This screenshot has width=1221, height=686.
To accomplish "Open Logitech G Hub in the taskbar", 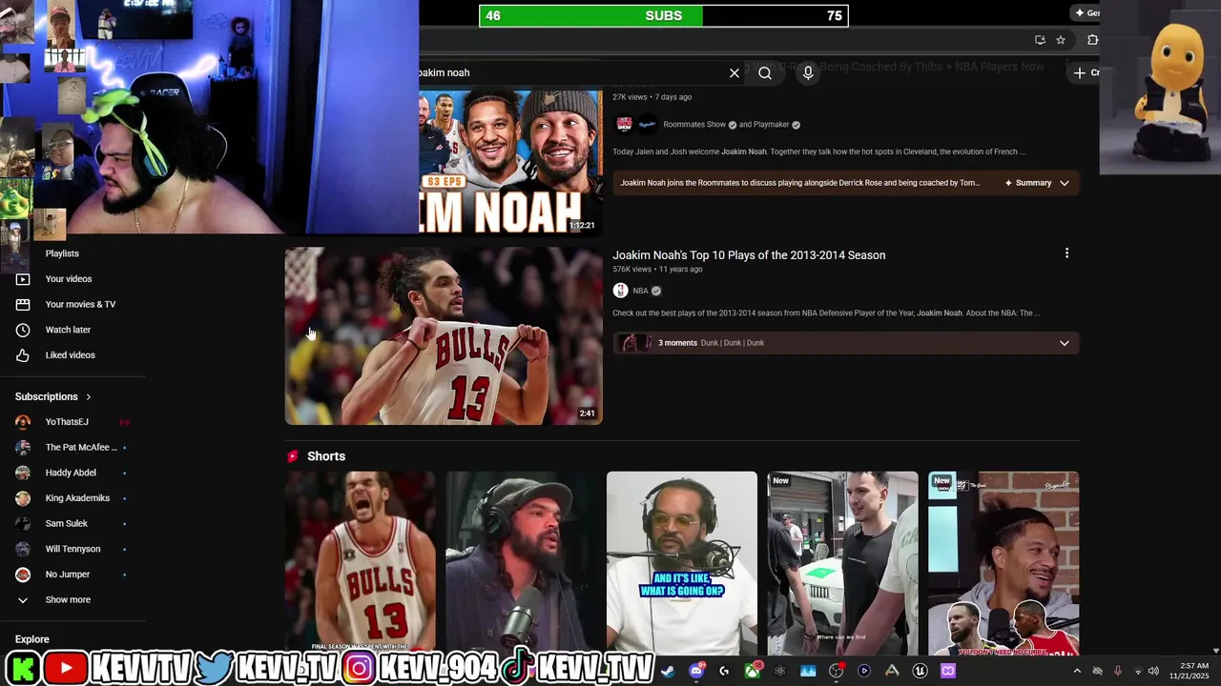I will coord(724,671).
